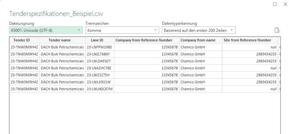Click Tender ID cell in row 23-LNPPM1980
The height and width of the screenshot is (134, 289).
[x=24, y=47]
